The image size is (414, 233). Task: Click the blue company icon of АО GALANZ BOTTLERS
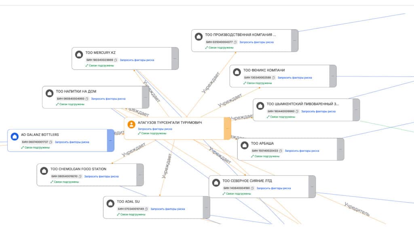(x=15, y=136)
